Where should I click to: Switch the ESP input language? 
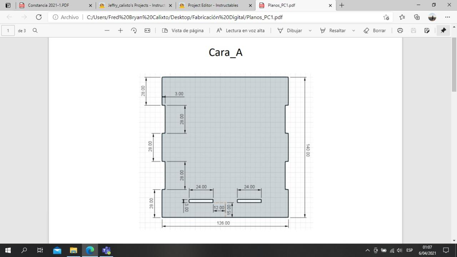(x=410, y=250)
